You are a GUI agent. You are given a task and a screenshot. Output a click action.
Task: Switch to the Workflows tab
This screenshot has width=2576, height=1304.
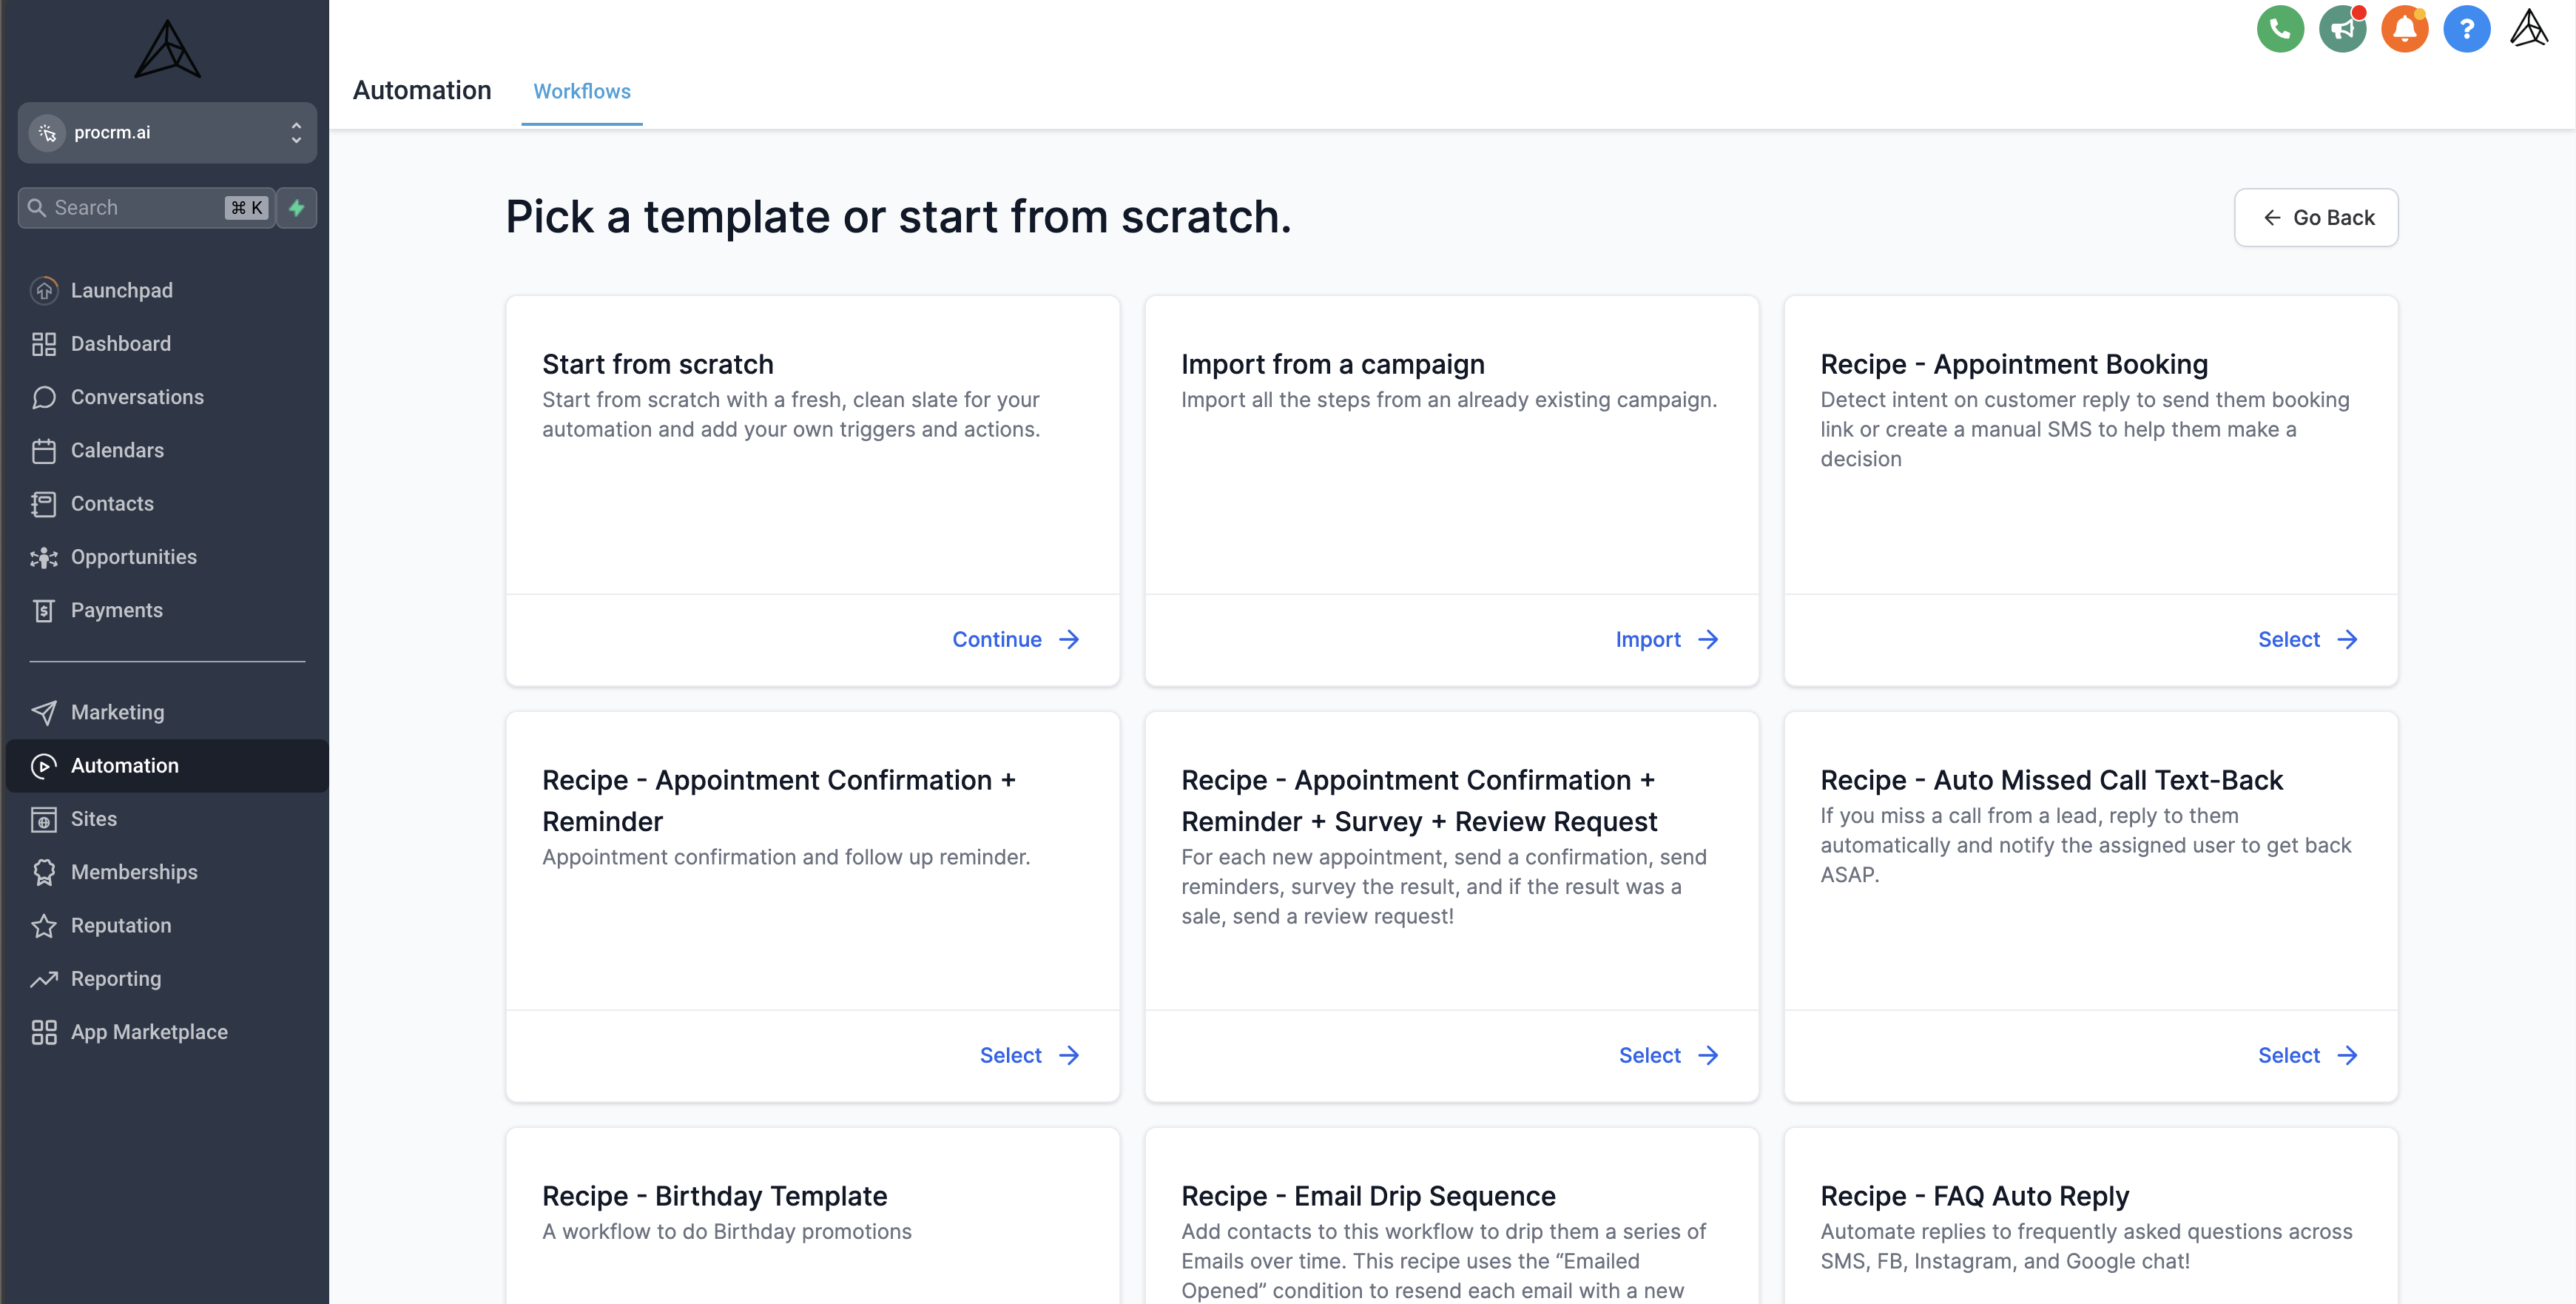[x=581, y=91]
